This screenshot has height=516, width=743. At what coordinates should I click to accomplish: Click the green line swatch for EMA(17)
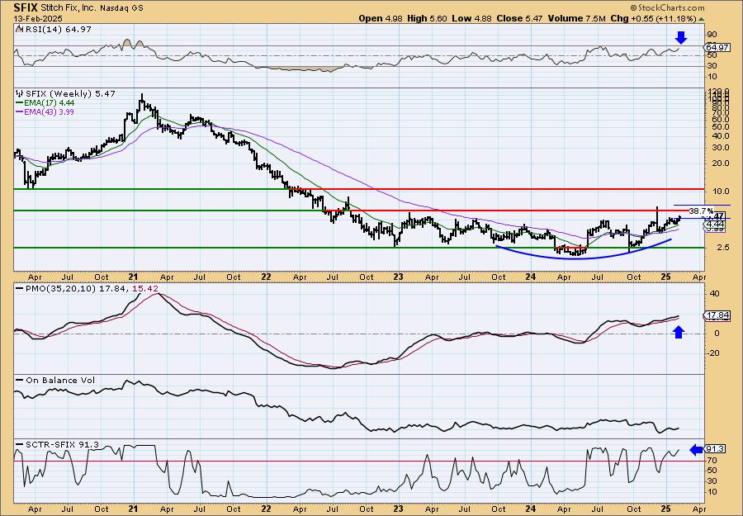coord(20,103)
